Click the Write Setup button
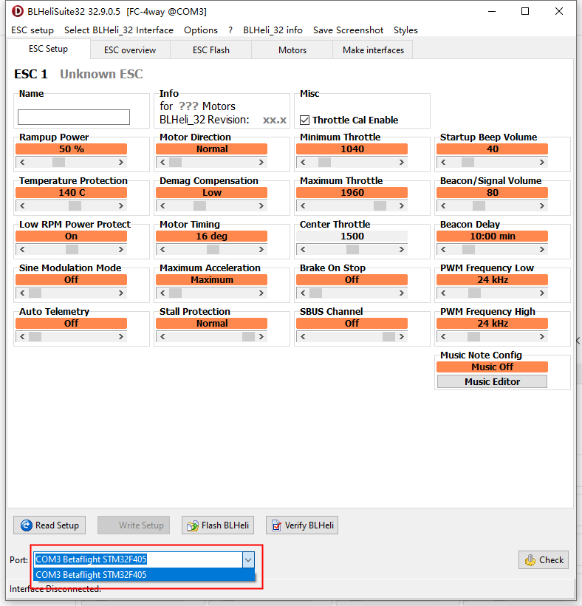The width and height of the screenshot is (582, 606). click(x=134, y=525)
